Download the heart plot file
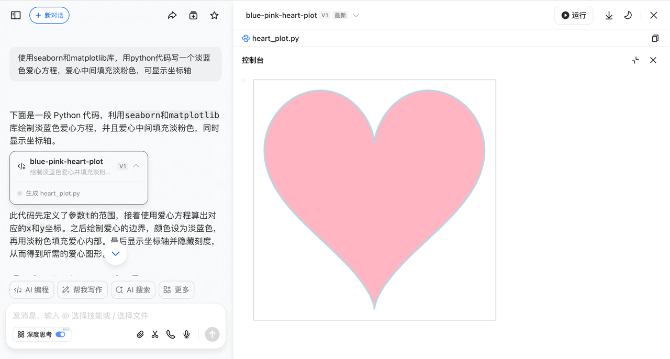Viewport: 670px width, 359px height. coord(609,16)
